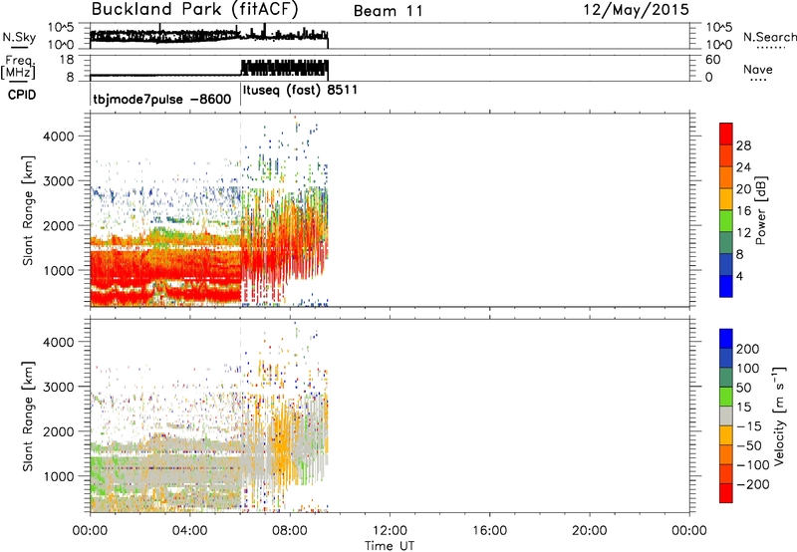Click the '16' tick on Power colorbar
Viewport: 797px width, 552px height.
click(x=743, y=211)
